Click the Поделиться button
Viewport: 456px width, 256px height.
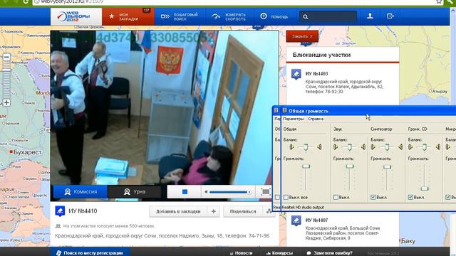click(x=243, y=211)
